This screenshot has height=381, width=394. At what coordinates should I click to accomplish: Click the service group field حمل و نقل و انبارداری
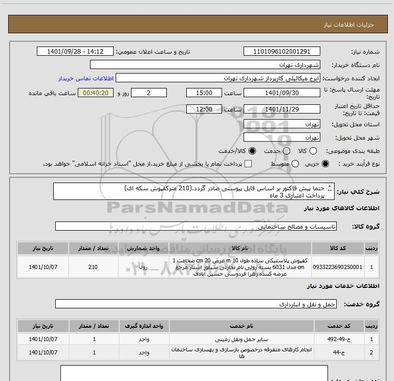tap(196, 304)
